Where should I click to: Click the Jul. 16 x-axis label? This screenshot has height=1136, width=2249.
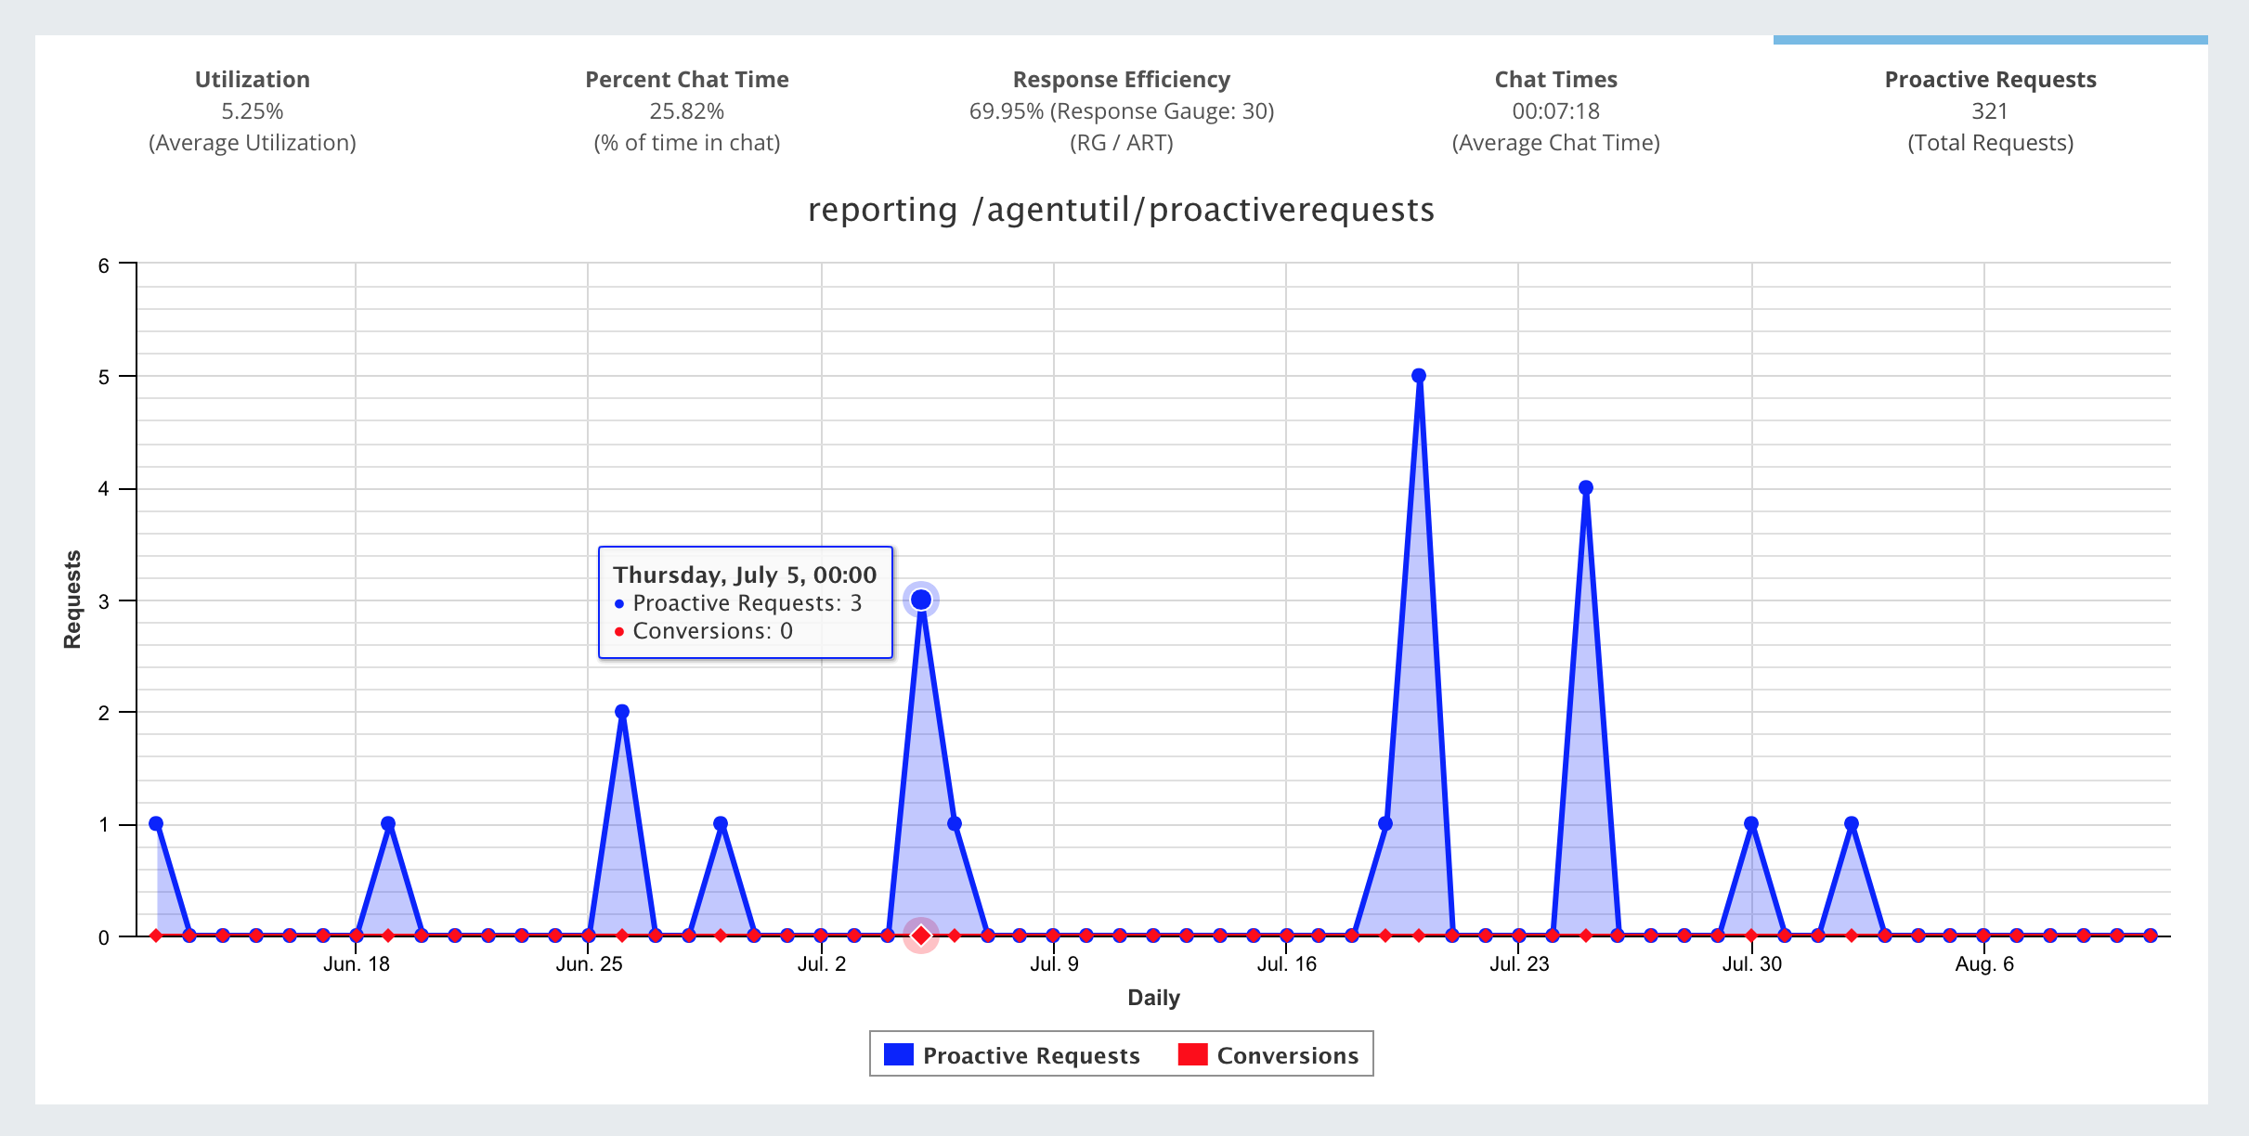pos(1286,963)
